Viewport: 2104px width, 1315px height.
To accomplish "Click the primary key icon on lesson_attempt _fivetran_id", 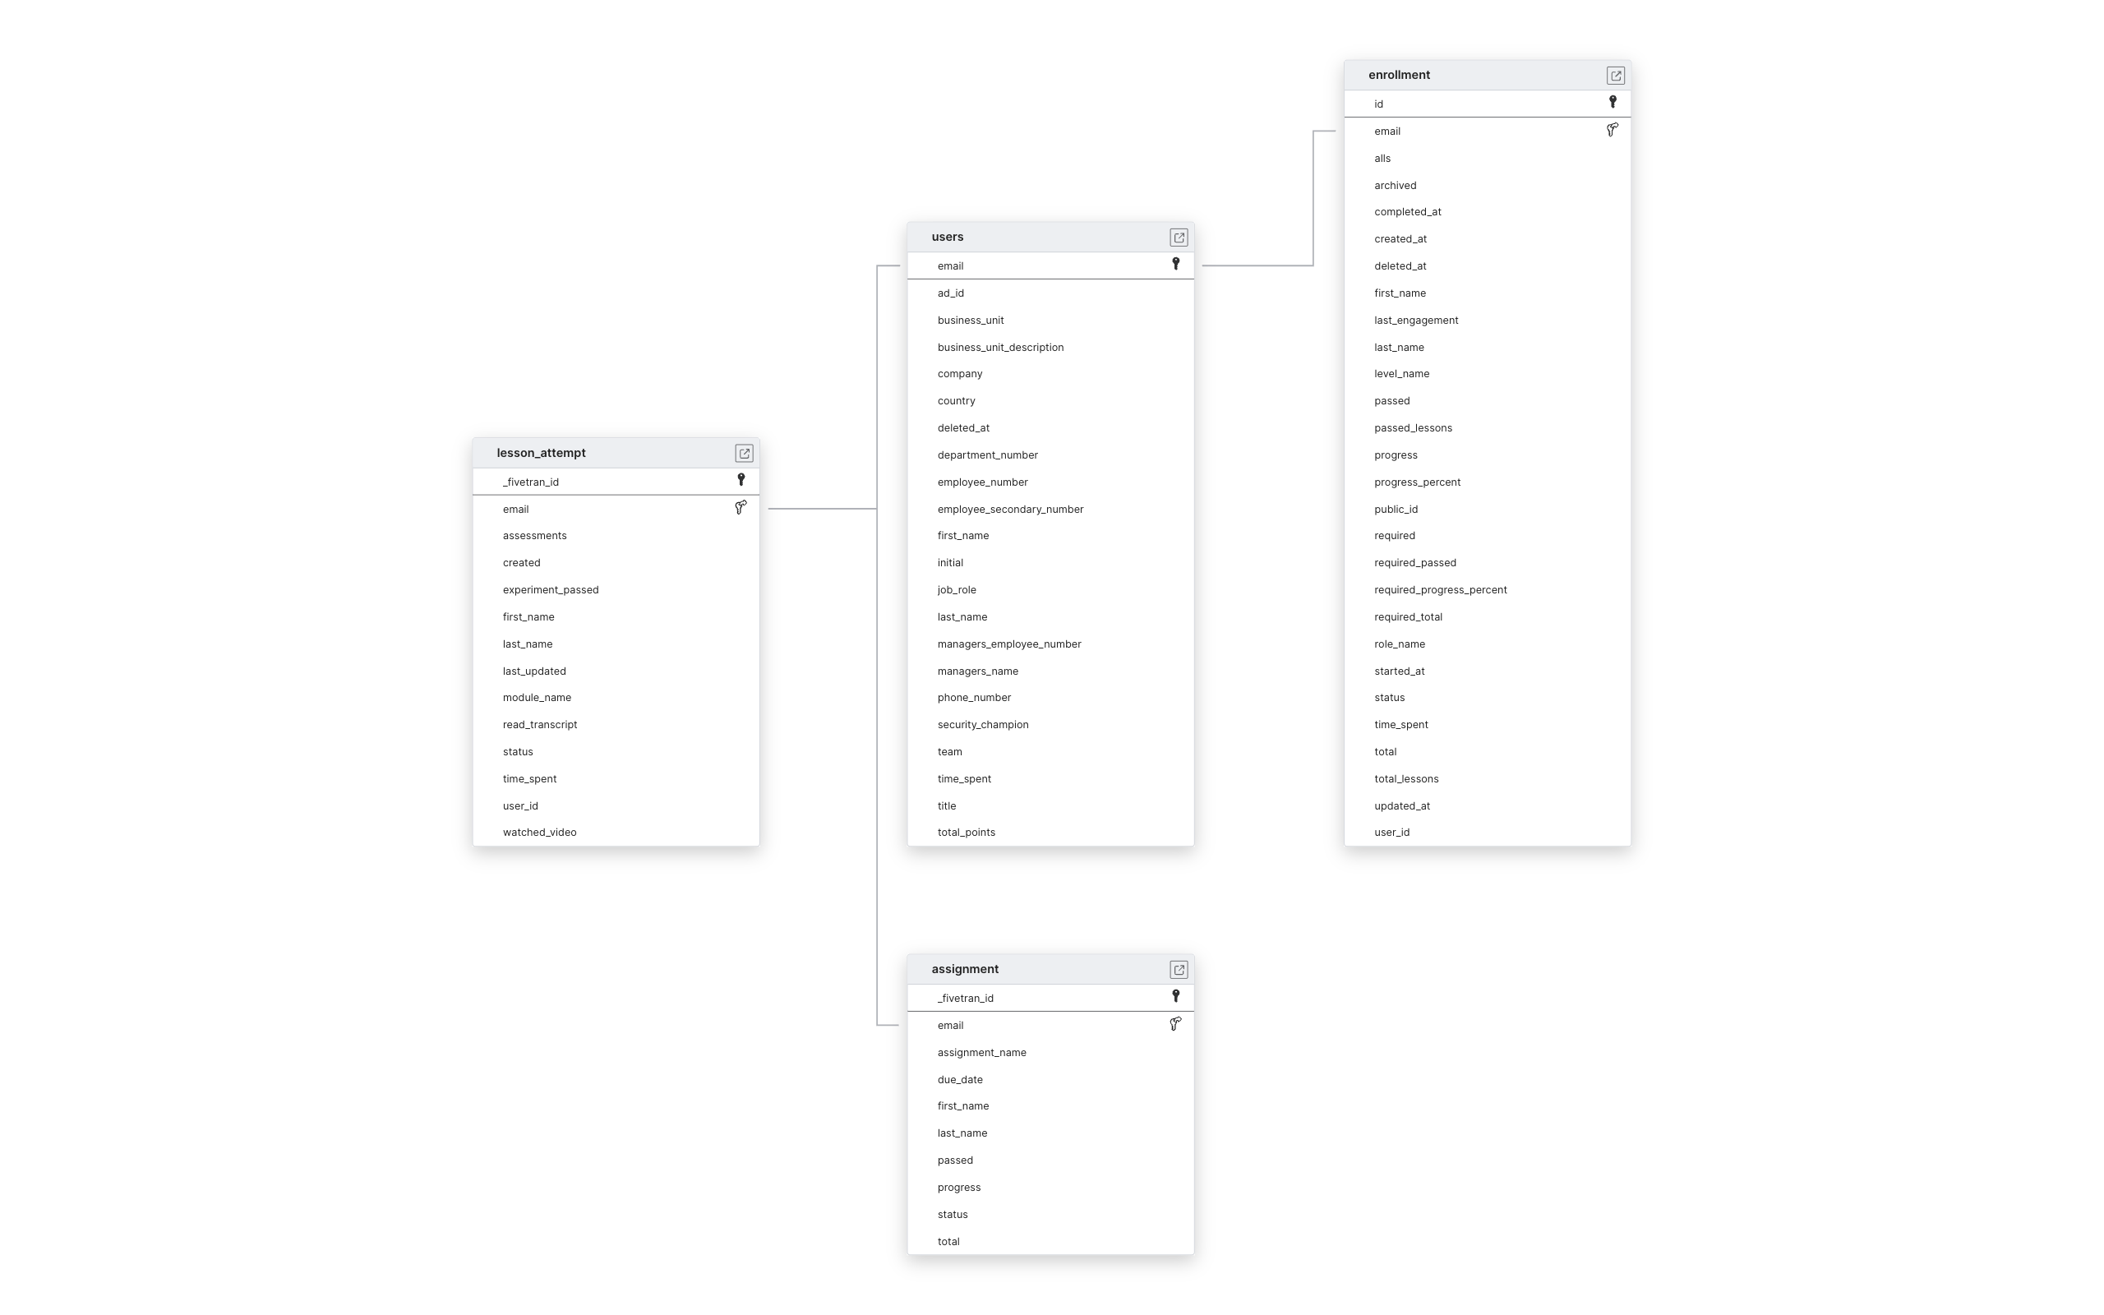I will click(739, 480).
